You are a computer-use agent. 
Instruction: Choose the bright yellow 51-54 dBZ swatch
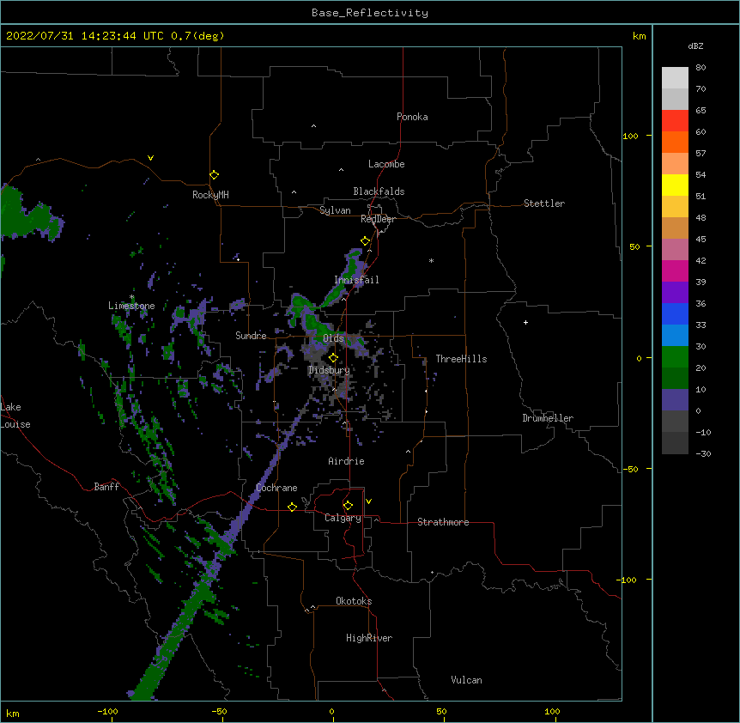[675, 185]
